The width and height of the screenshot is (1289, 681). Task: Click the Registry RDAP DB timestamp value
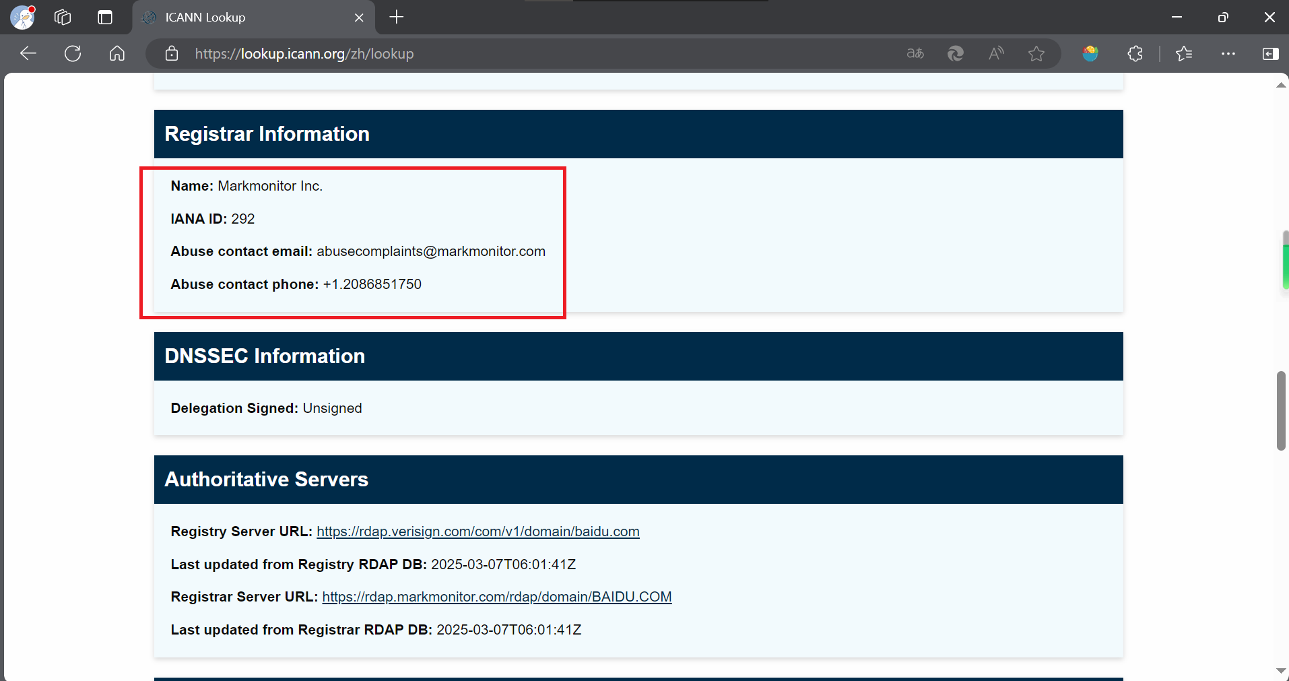tap(504, 564)
